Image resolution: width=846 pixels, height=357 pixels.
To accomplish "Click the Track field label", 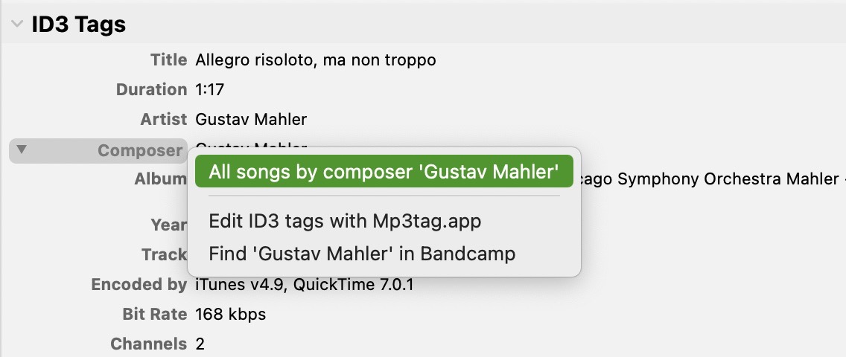I will pos(164,254).
